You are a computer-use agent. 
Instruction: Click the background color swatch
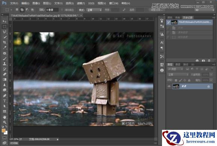click(6, 133)
